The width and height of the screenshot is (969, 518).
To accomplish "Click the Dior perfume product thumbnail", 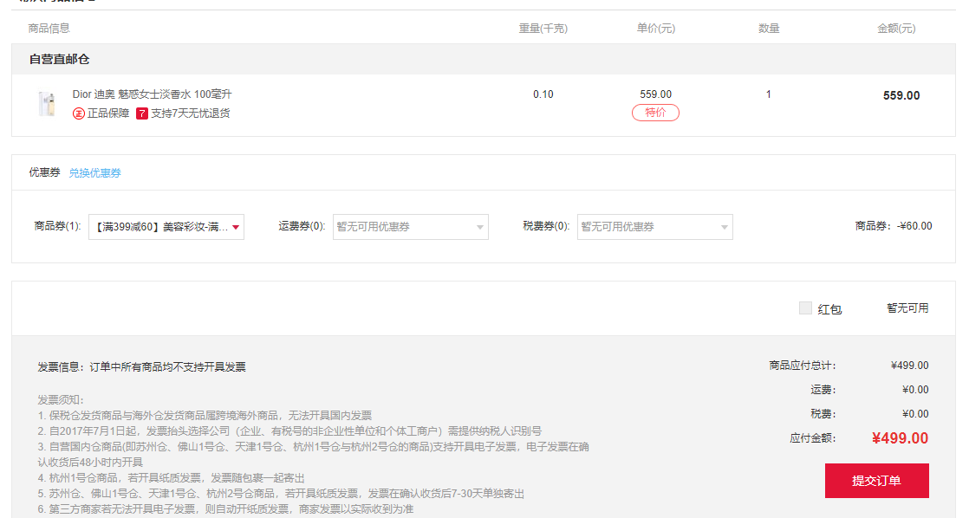I will [x=47, y=104].
